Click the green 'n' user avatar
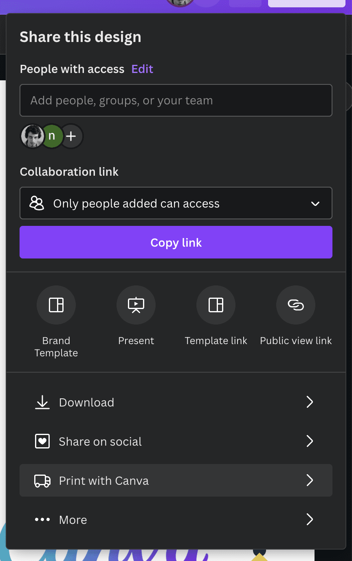Screen dimensions: 352x561 click(x=52, y=136)
